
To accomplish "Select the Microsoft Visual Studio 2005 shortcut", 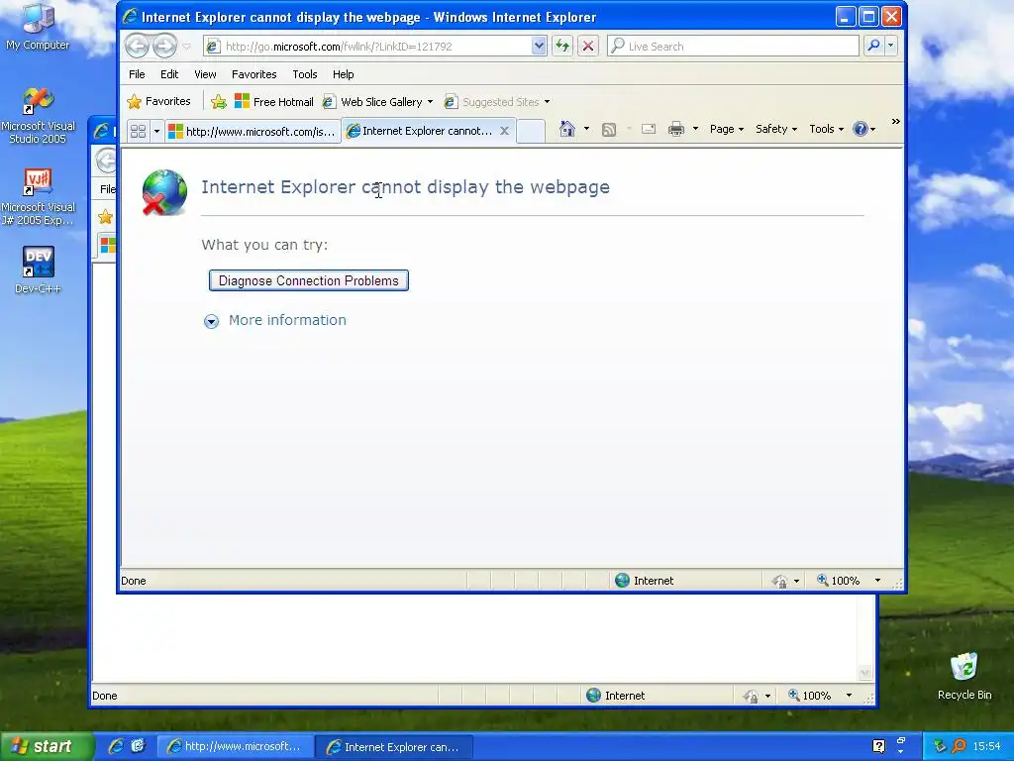I will [38, 116].
